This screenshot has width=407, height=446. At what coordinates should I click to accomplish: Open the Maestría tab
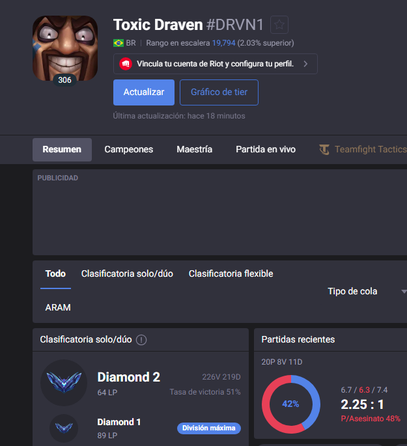(194, 150)
